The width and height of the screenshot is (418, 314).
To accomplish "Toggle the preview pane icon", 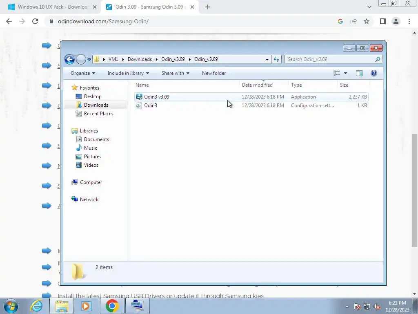I will point(359,73).
